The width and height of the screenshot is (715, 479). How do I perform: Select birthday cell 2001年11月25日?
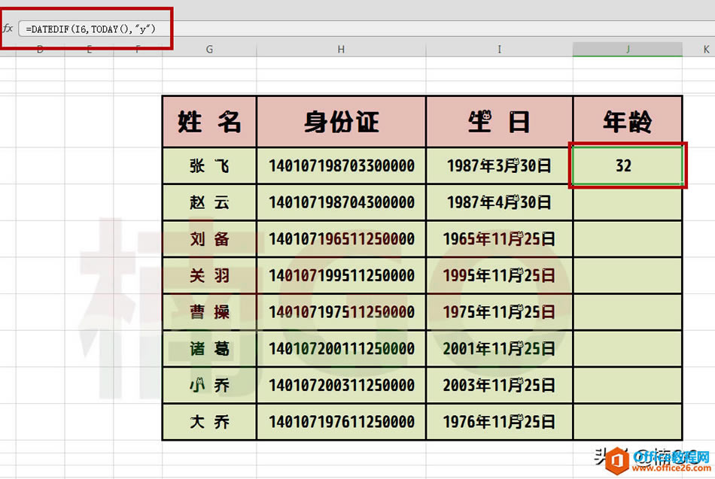point(499,349)
